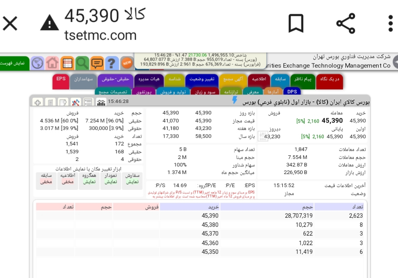Go to home via house icon
The height and width of the screenshot is (278, 398).
52,63
